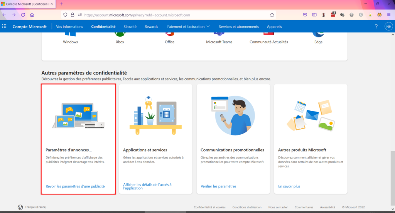395x213 pixels.
Task: Reload the current page
Action: point(23,15)
